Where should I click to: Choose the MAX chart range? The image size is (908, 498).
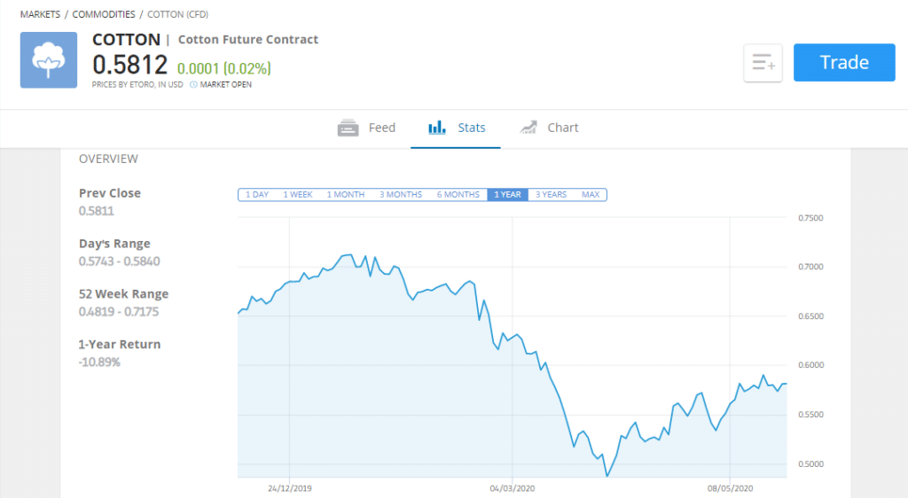coord(591,194)
